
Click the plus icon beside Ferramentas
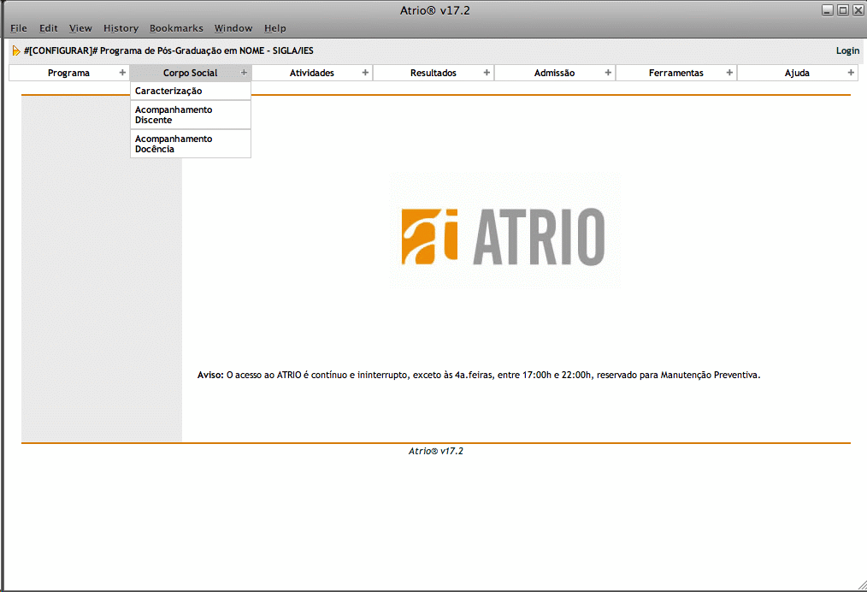click(729, 73)
